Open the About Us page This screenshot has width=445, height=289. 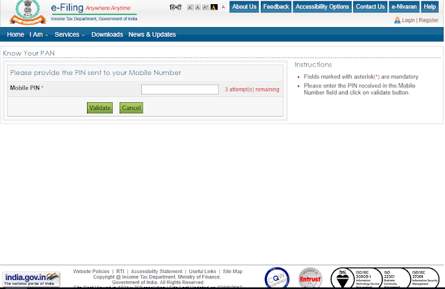[x=244, y=6]
